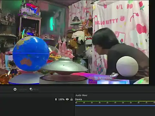This screenshot has height=116, width=155.
Task: Toggle the source lock padlock icon
Action: pos(71,99)
